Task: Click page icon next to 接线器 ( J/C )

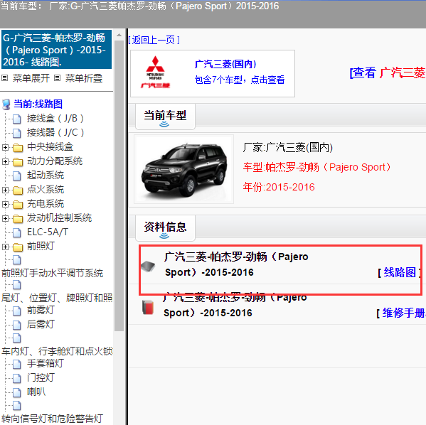Action: [17, 133]
